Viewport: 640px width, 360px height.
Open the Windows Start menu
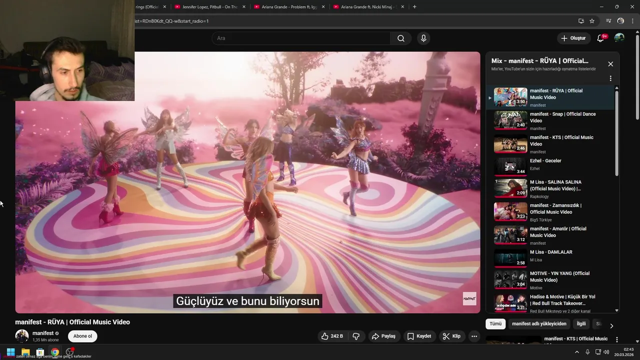10,352
